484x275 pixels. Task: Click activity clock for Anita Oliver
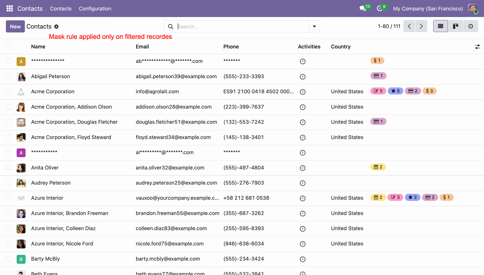(x=302, y=168)
